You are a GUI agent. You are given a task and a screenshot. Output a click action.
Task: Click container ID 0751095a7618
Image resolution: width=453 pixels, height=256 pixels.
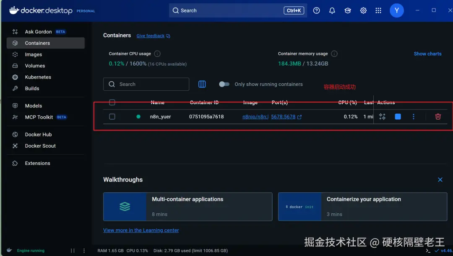(x=206, y=117)
